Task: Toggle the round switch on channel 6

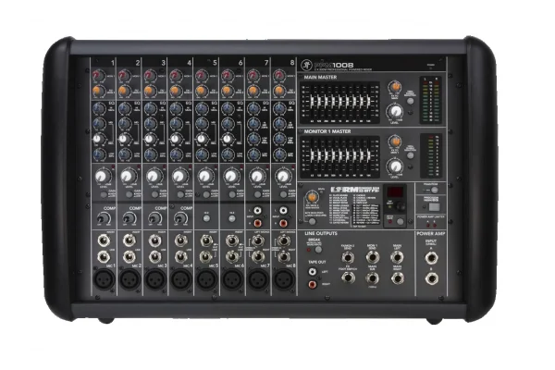Action: 232,218
